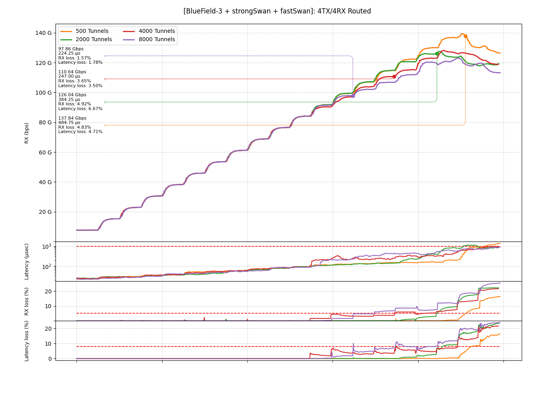This screenshot has width=555, height=396.
Task: Click the 80 G y-axis tick label
Action: pos(45,122)
